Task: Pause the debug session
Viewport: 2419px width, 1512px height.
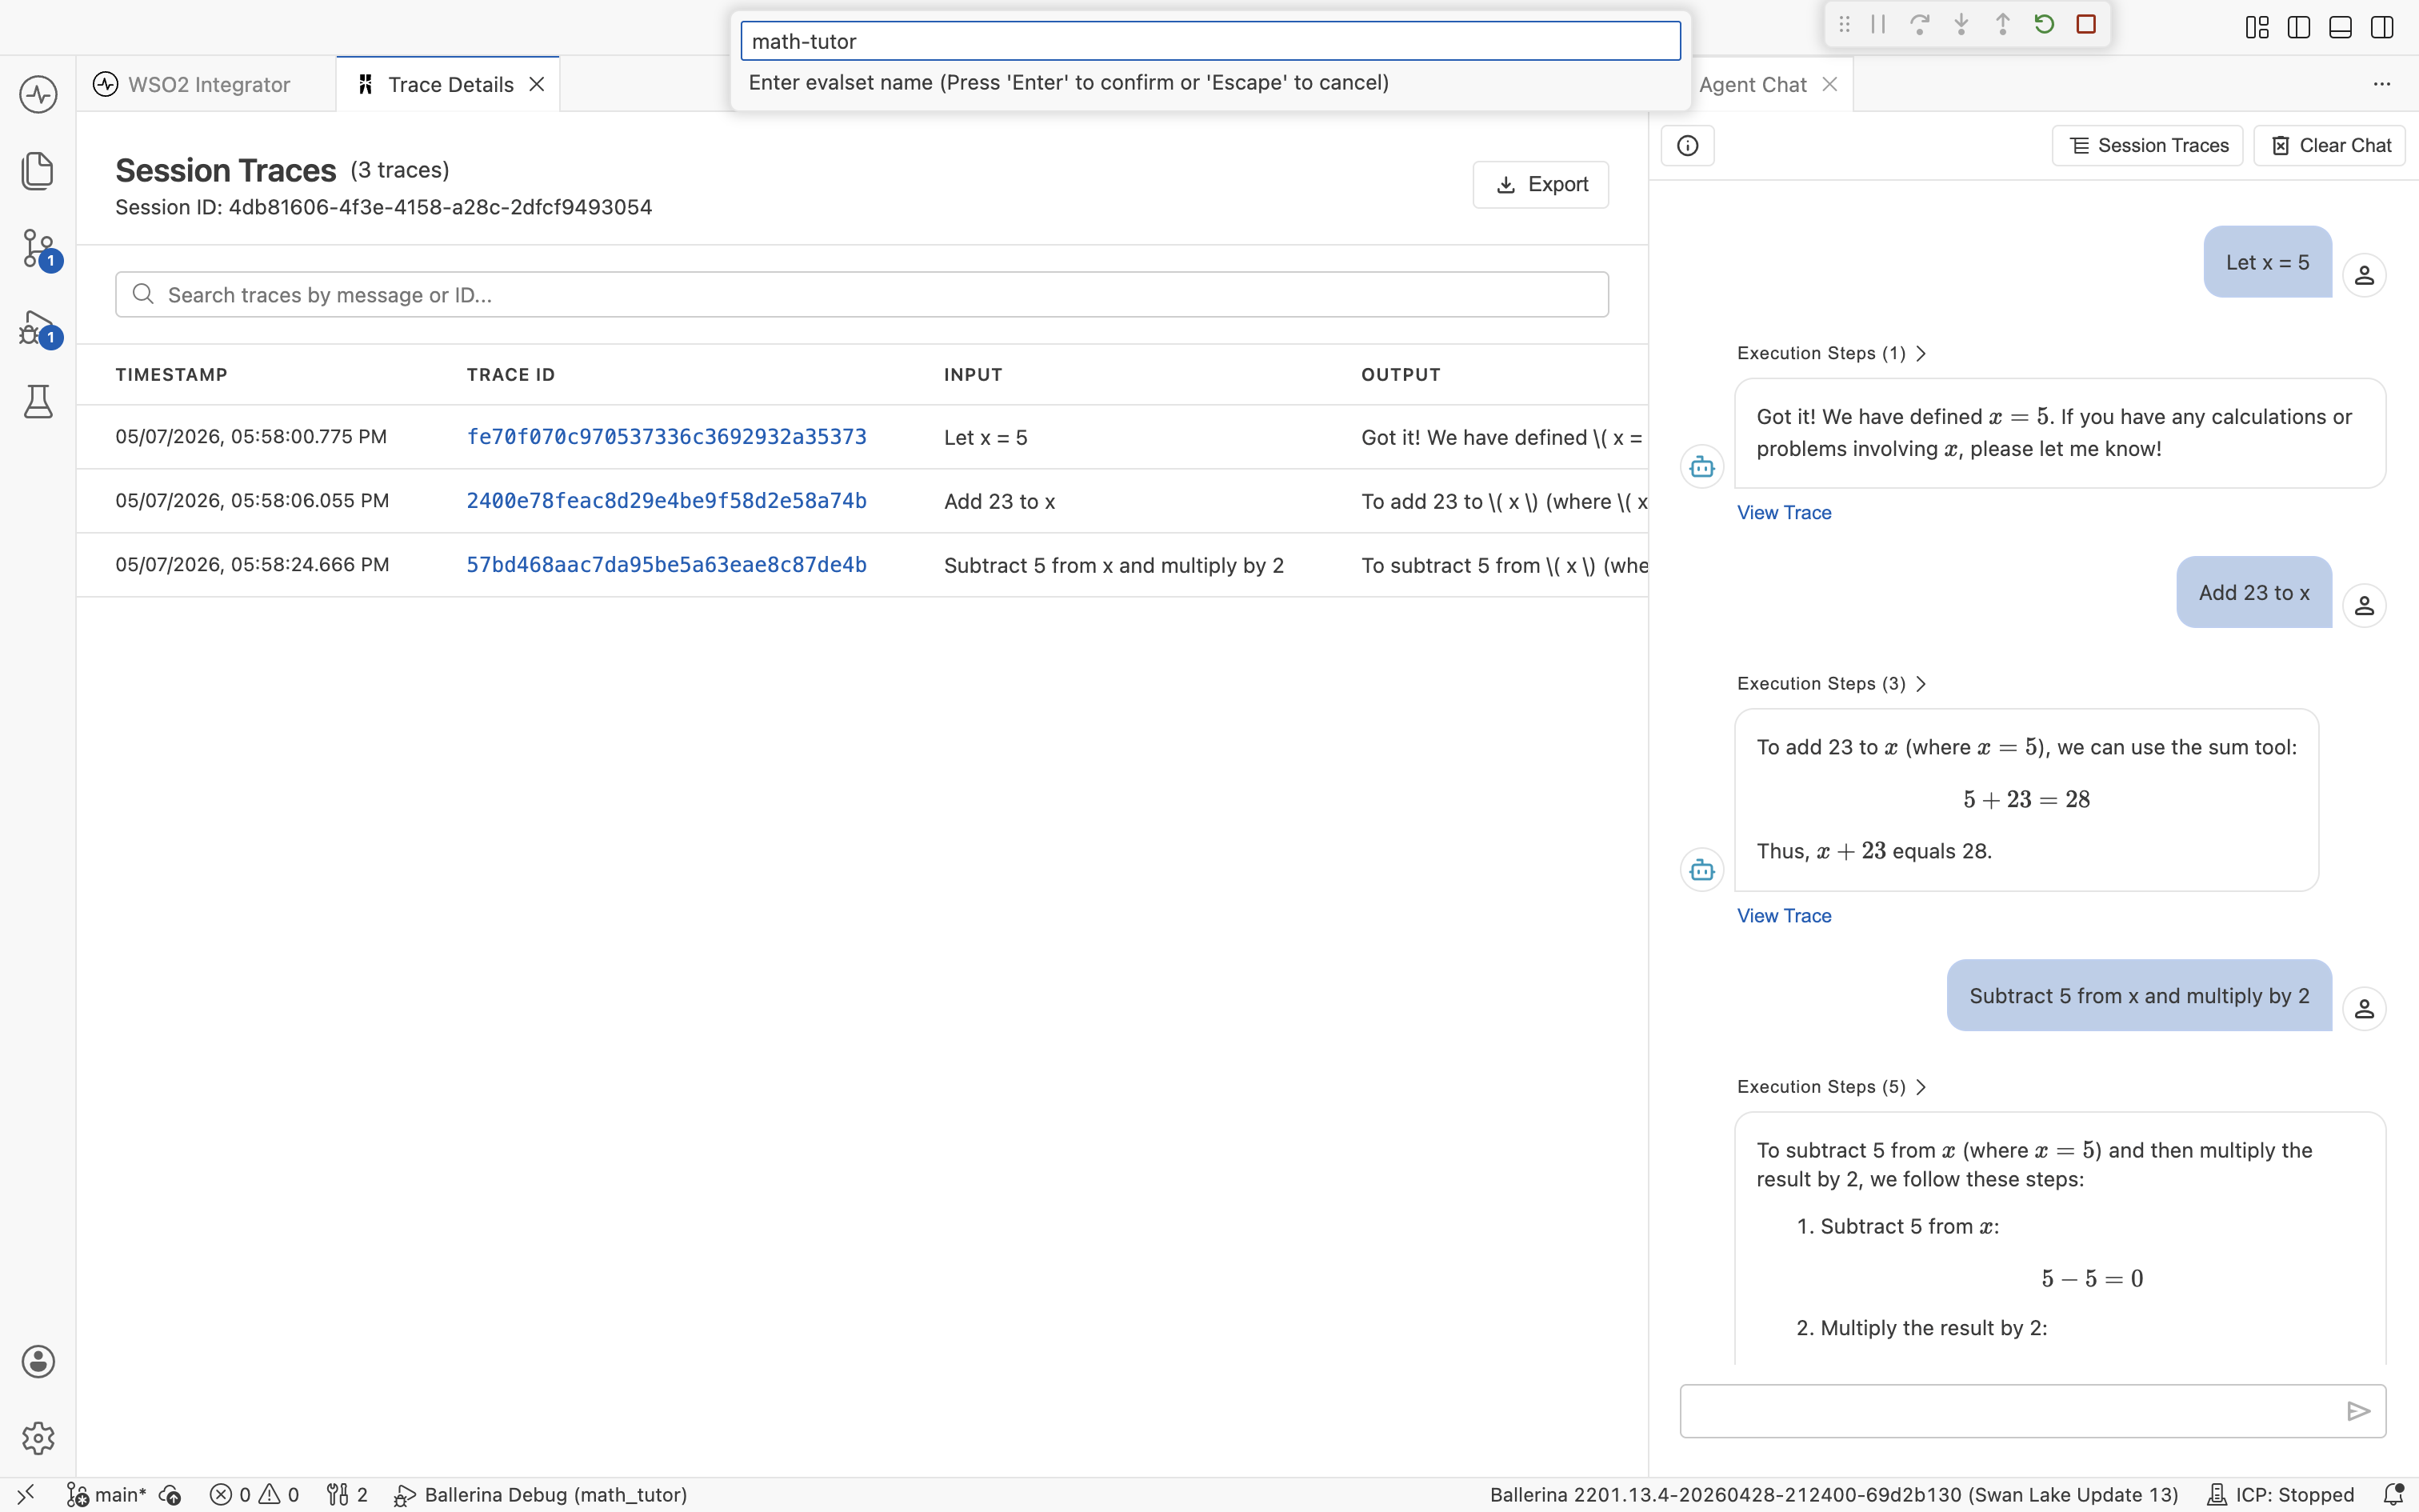Action: (1878, 24)
